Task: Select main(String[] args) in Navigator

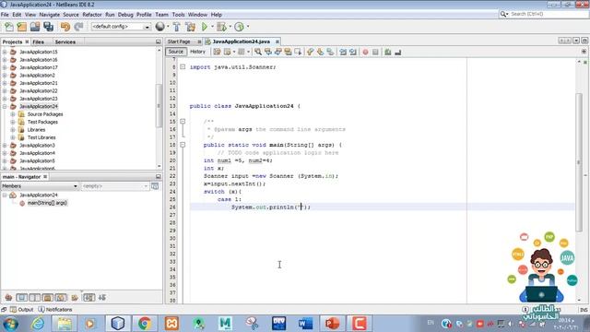Action: point(47,203)
